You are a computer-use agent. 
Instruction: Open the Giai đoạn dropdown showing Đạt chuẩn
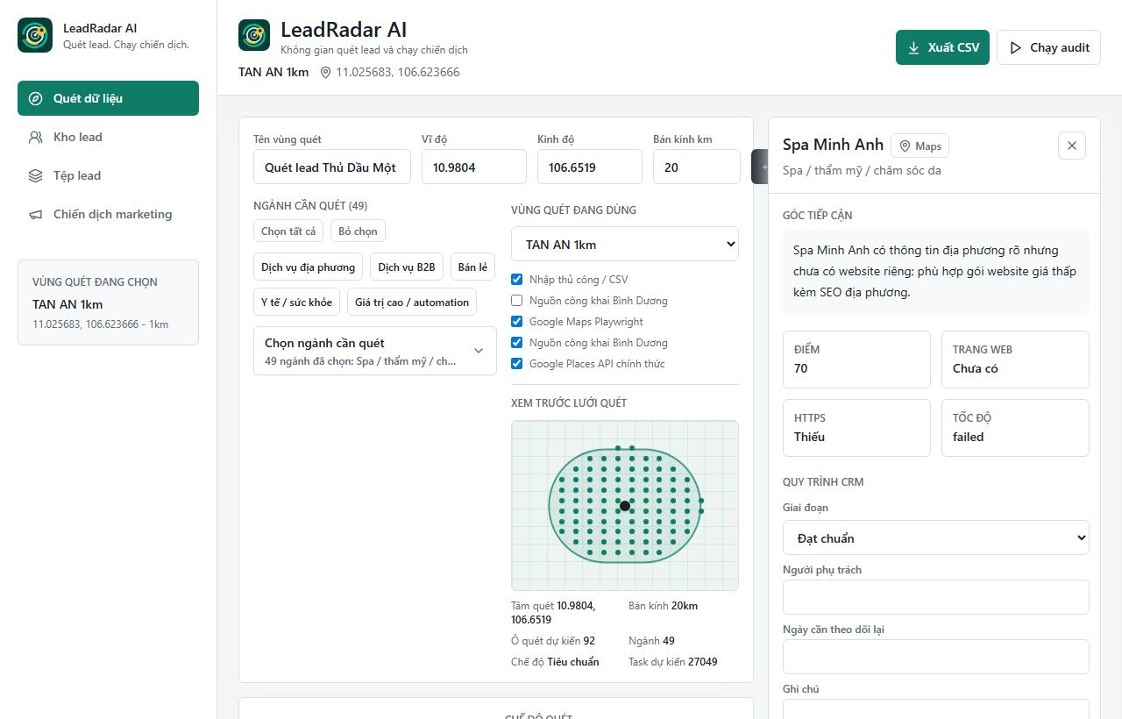(x=936, y=537)
